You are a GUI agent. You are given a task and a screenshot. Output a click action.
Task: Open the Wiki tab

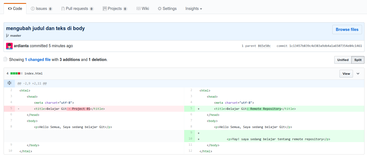[143, 9]
